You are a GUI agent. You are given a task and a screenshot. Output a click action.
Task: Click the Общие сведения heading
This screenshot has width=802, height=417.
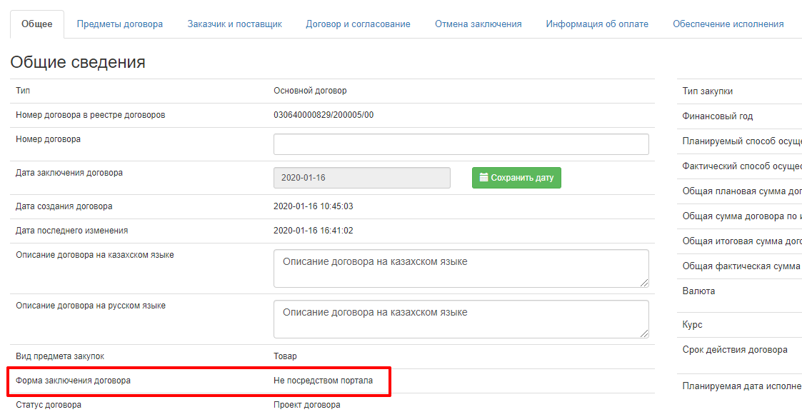(78, 62)
